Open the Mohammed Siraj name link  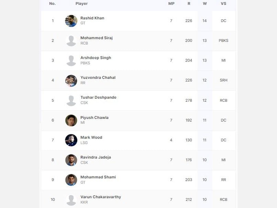point(96,38)
